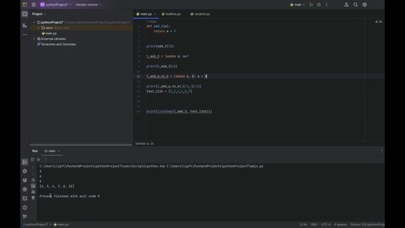Viewport: 405px width, 228px height.
Task: Open IDE settings gear icon
Action: [364, 4]
